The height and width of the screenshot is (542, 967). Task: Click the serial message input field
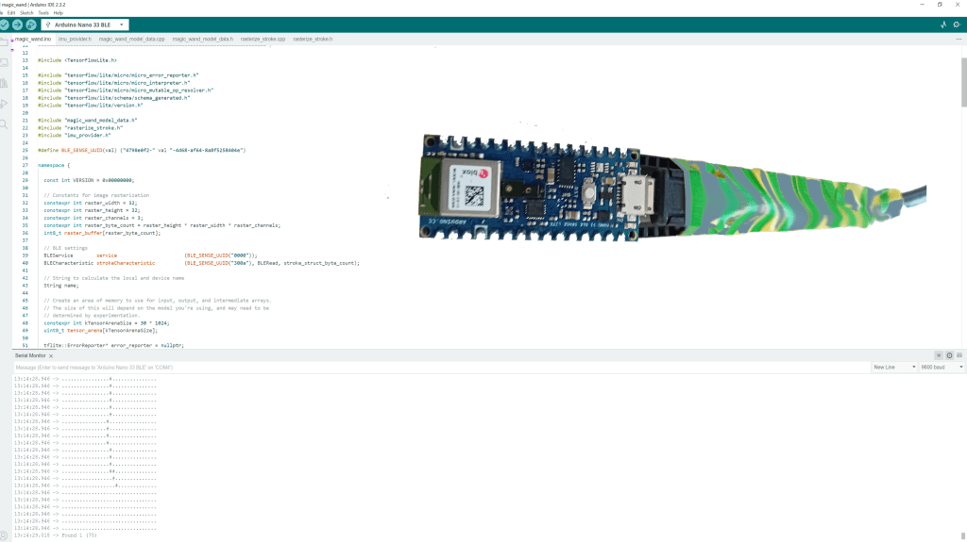coord(434,367)
